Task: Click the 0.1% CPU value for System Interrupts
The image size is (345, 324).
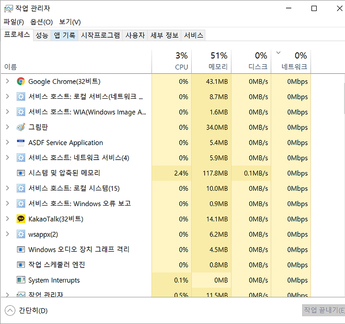Action: click(181, 280)
